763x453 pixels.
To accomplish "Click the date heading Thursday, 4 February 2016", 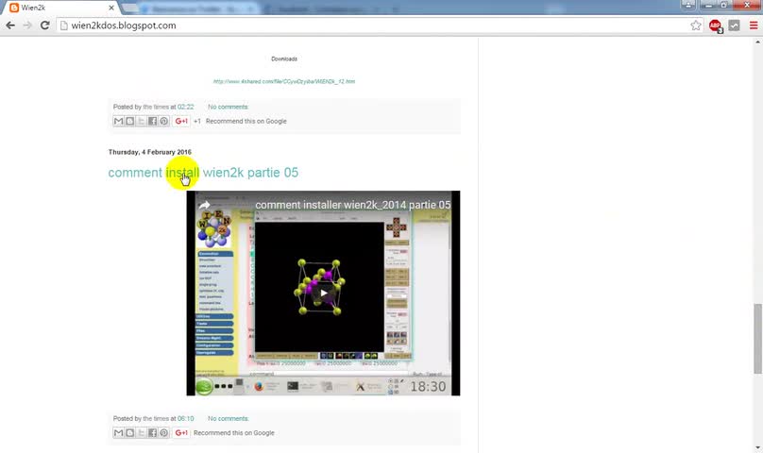I will [x=150, y=152].
